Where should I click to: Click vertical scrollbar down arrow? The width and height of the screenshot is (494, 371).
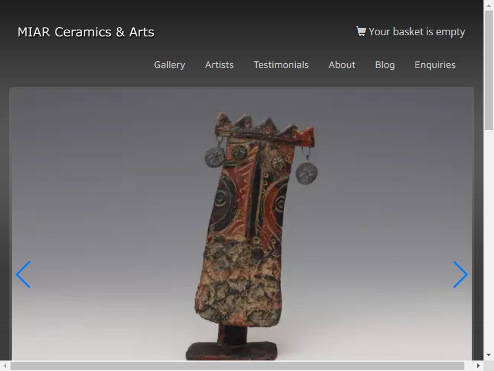pyautogui.click(x=488, y=355)
